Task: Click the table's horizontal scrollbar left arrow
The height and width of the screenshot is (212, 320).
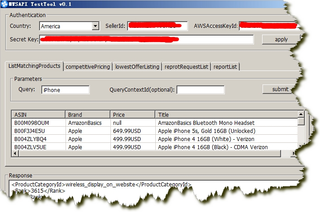Action: click(x=15, y=153)
